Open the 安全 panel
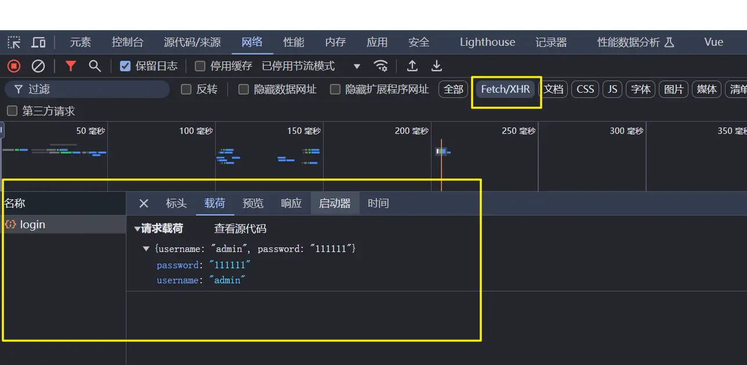The width and height of the screenshot is (747, 365). pos(419,42)
